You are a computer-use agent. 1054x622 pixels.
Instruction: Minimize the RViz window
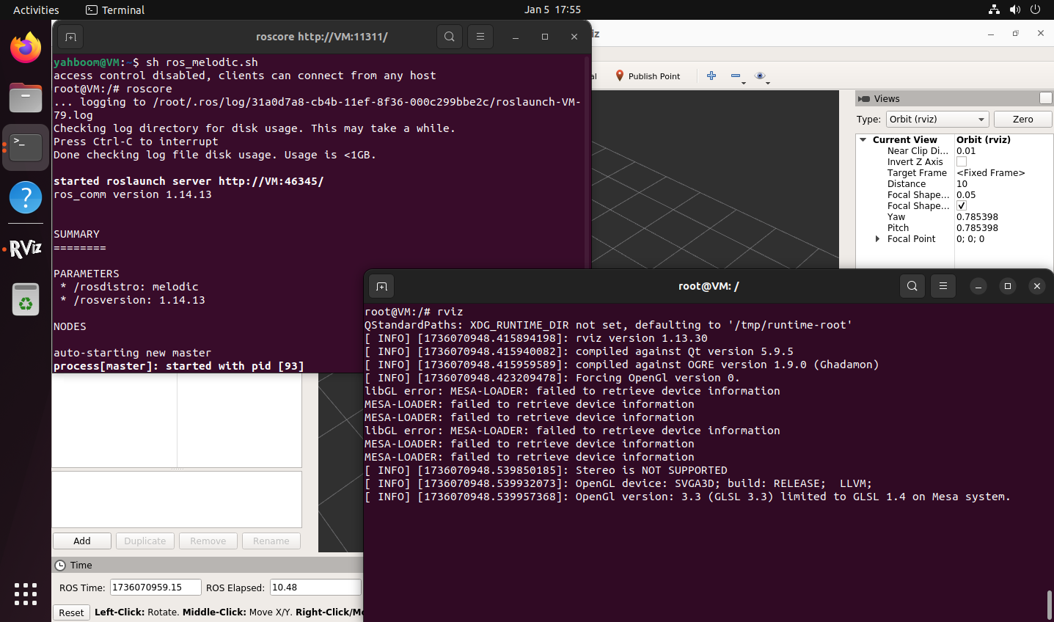(991, 34)
